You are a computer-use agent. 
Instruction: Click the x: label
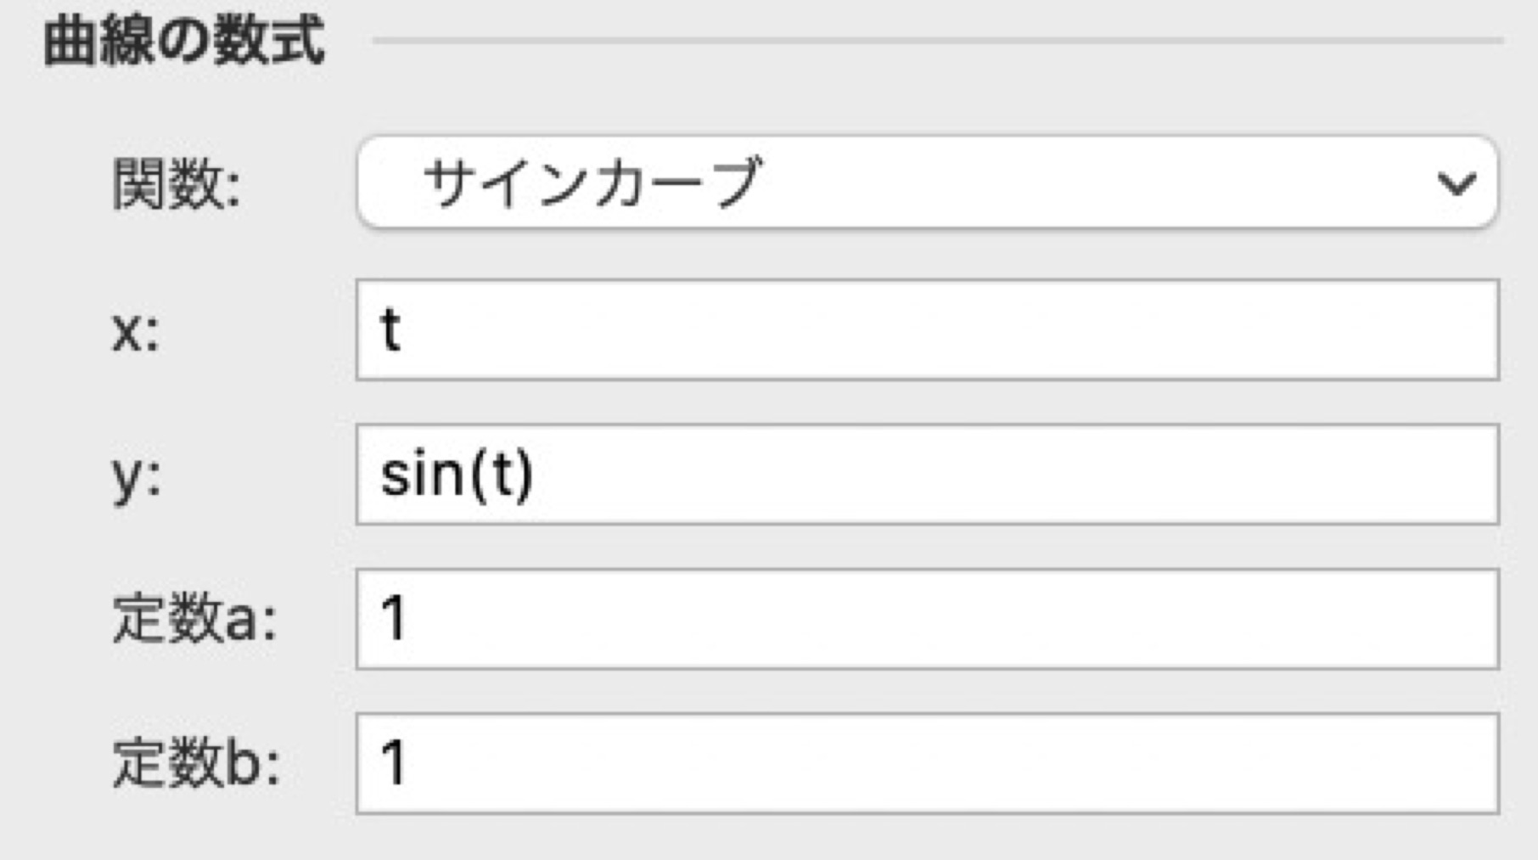[136, 330]
